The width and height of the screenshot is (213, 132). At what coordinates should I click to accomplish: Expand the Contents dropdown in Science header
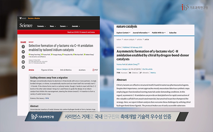coord(41,26)
